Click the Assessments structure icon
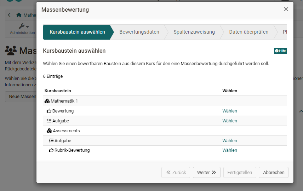The width and height of the screenshot is (303, 191). (x=49, y=131)
